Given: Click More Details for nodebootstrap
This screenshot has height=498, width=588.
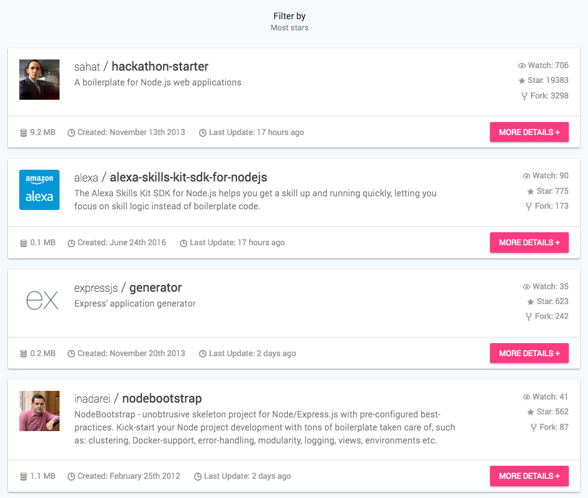Looking at the screenshot, I should [x=529, y=476].
